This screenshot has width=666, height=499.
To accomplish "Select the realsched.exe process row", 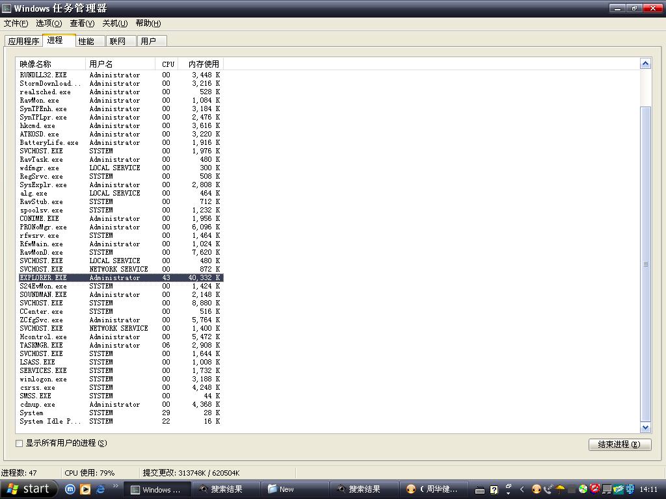I will tap(120, 92).
